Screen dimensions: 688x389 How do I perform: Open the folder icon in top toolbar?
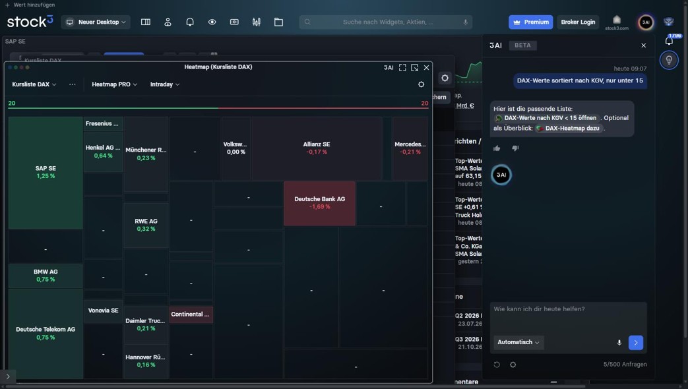click(278, 22)
